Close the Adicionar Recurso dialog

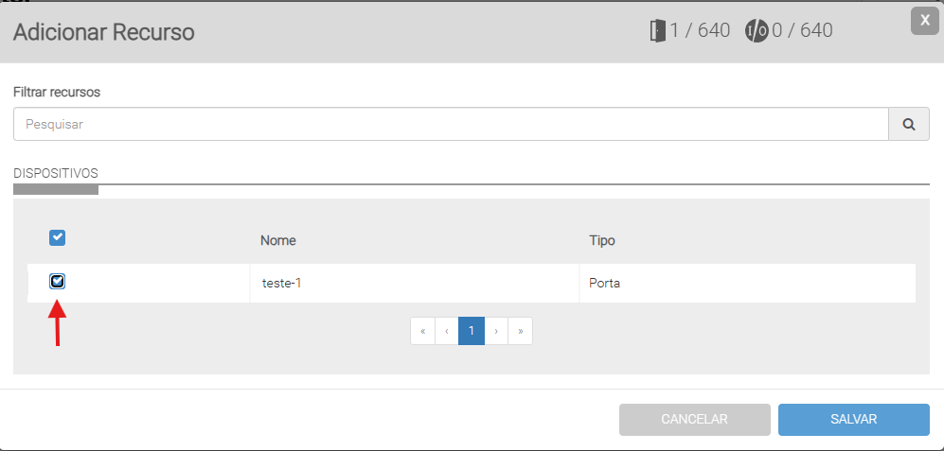click(x=924, y=21)
